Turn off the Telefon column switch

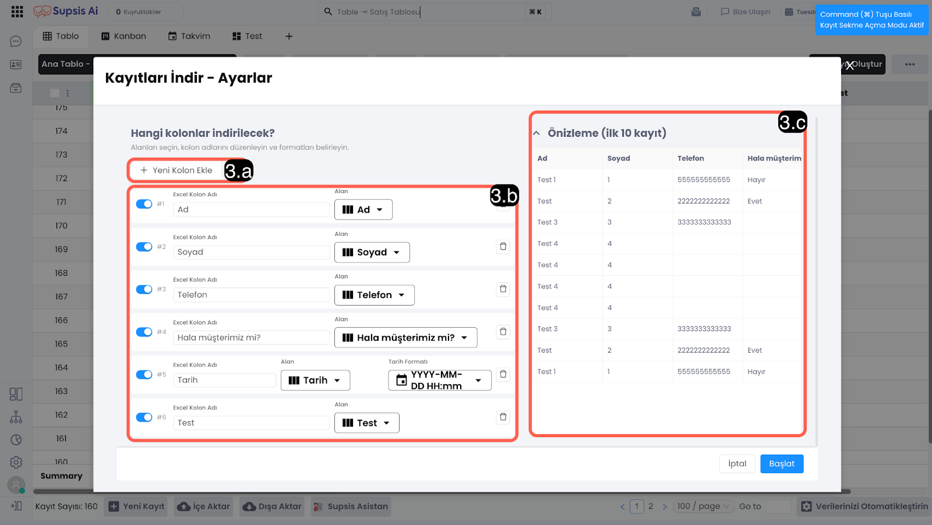pyautogui.click(x=144, y=289)
